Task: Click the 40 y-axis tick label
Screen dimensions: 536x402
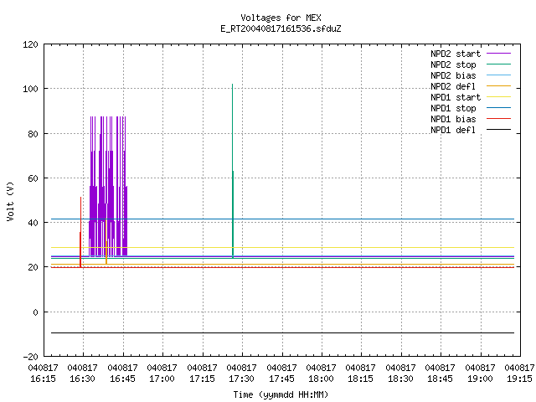Action: [33, 223]
